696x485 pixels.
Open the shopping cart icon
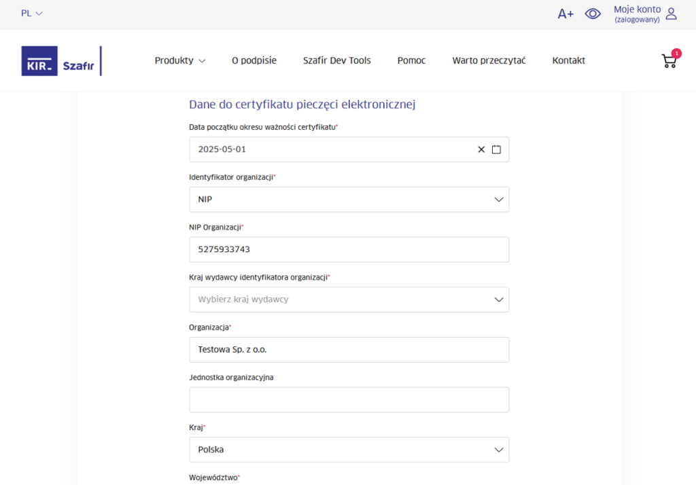[669, 61]
